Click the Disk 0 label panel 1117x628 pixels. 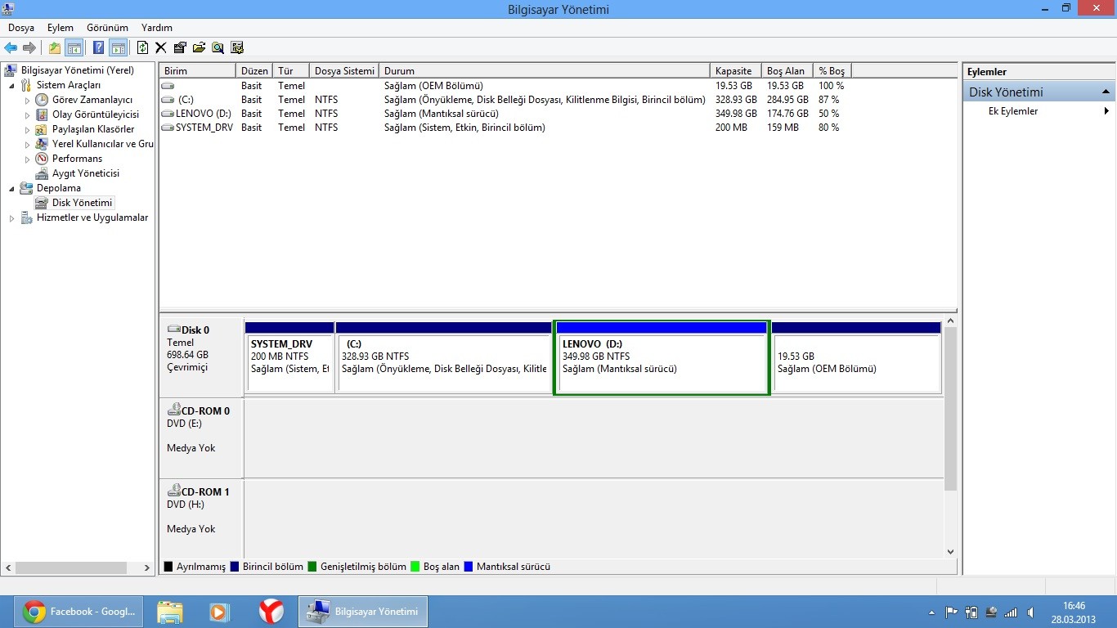[x=201, y=357]
